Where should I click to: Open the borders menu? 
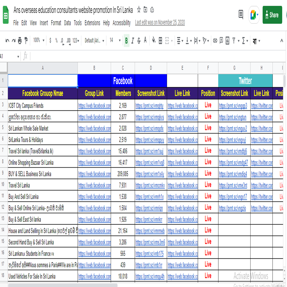pyautogui.click(x=160, y=40)
